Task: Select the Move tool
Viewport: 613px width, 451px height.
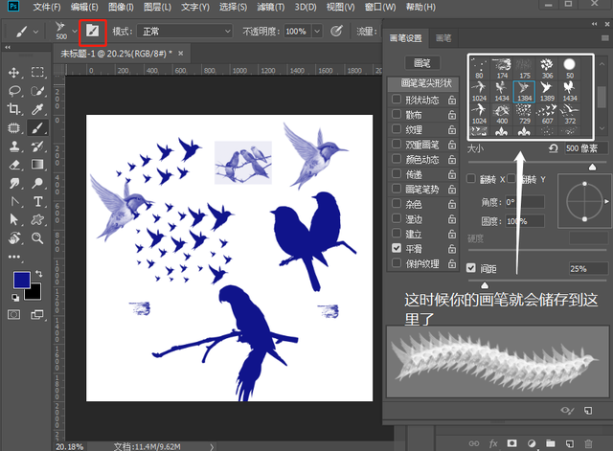Action: pyautogui.click(x=14, y=72)
